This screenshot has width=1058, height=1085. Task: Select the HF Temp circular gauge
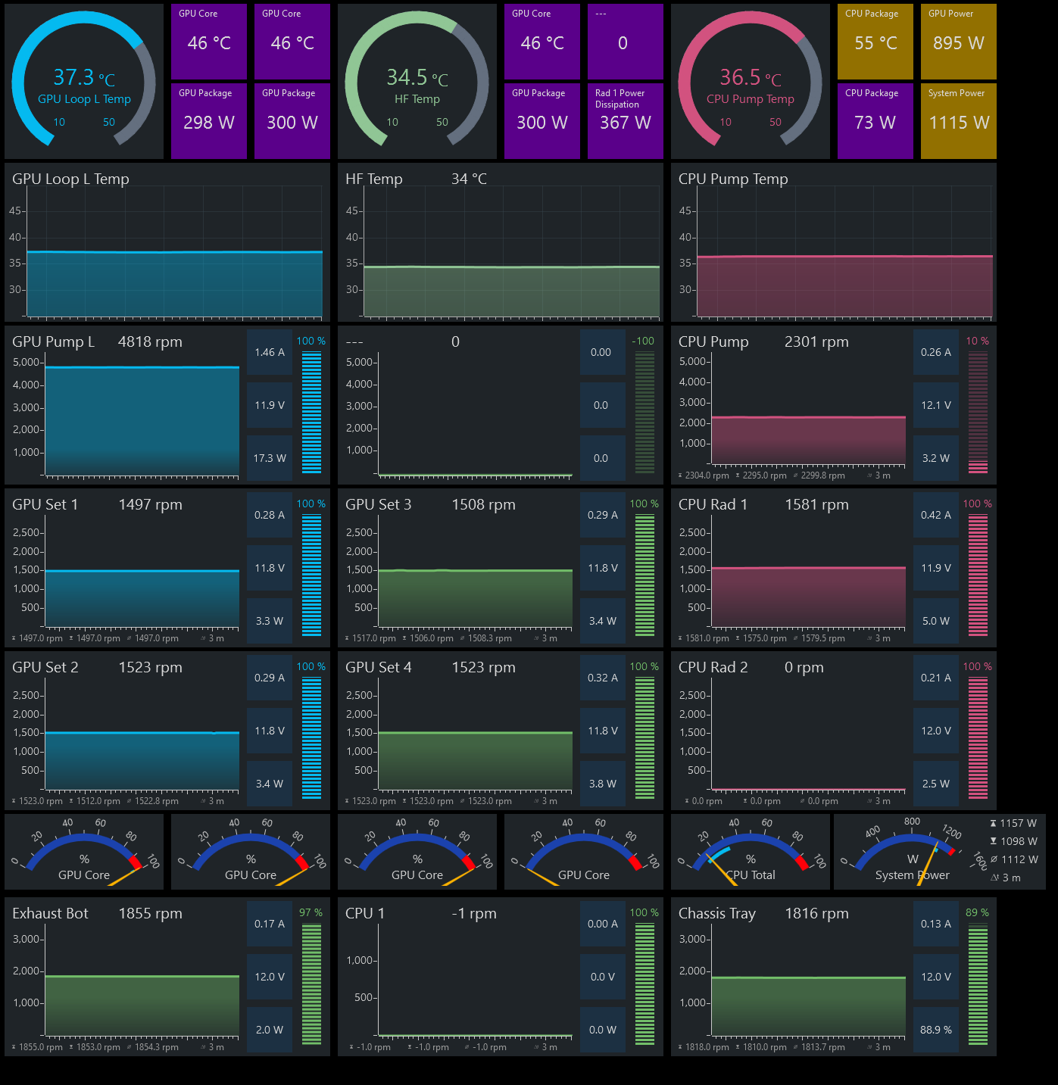[417, 82]
